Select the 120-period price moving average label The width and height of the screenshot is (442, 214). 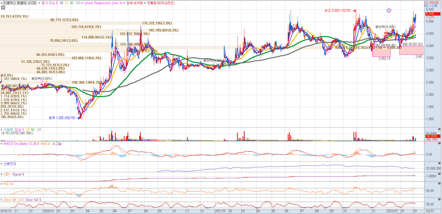(x=78, y=3)
